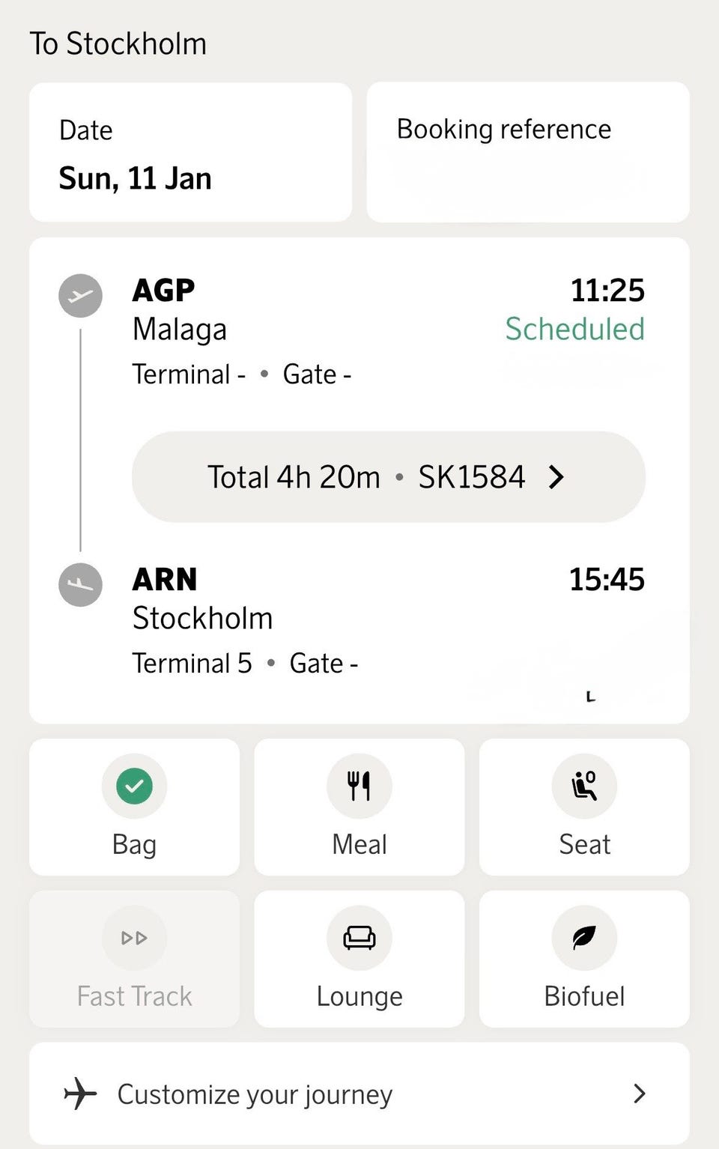Tap the Biofuel label text
Image resolution: width=719 pixels, height=1149 pixels.
pos(584,996)
